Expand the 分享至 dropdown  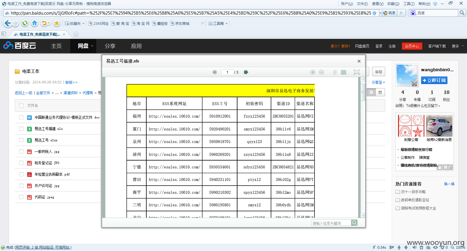click(x=378, y=82)
